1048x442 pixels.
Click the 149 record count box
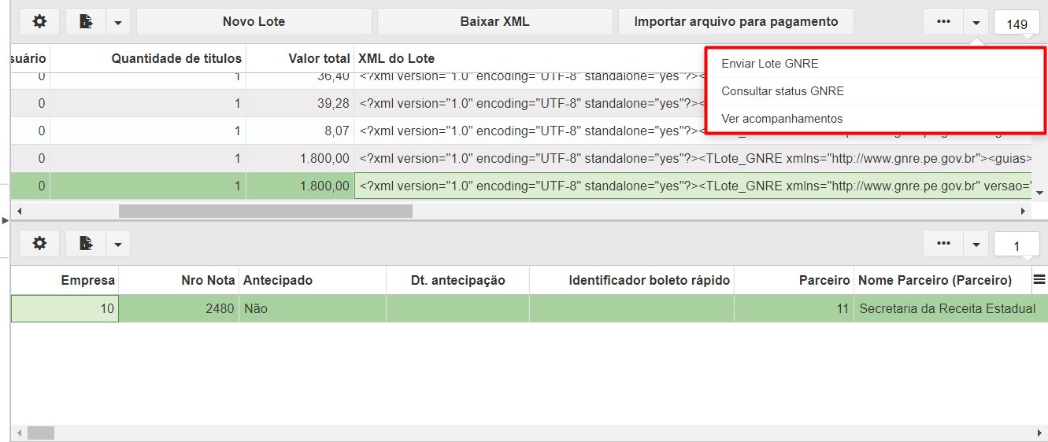[1017, 24]
